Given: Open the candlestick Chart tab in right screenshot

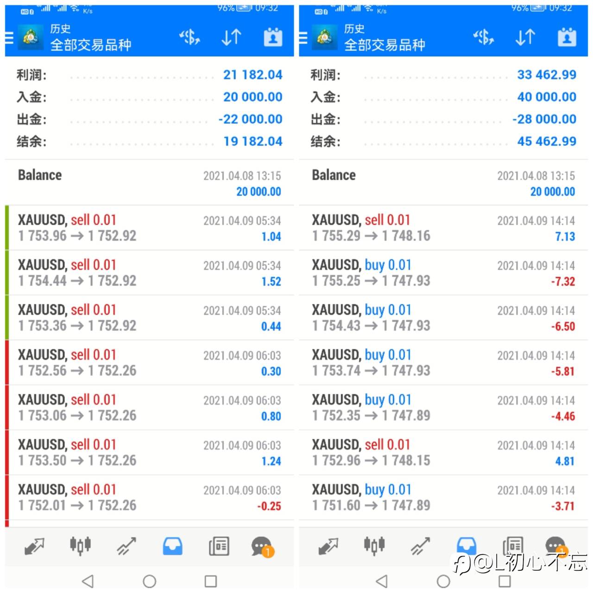Looking at the screenshot, I should point(374,546).
